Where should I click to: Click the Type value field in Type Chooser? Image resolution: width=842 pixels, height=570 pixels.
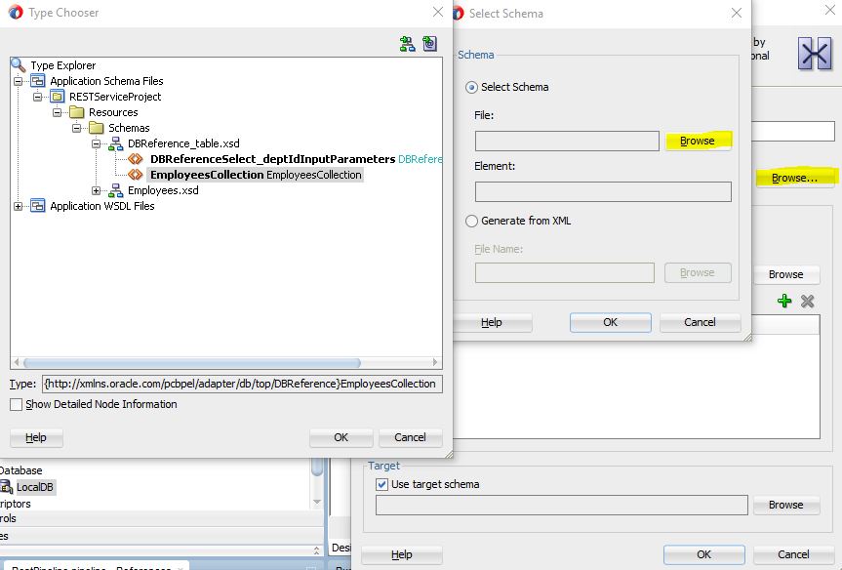pyautogui.click(x=242, y=384)
